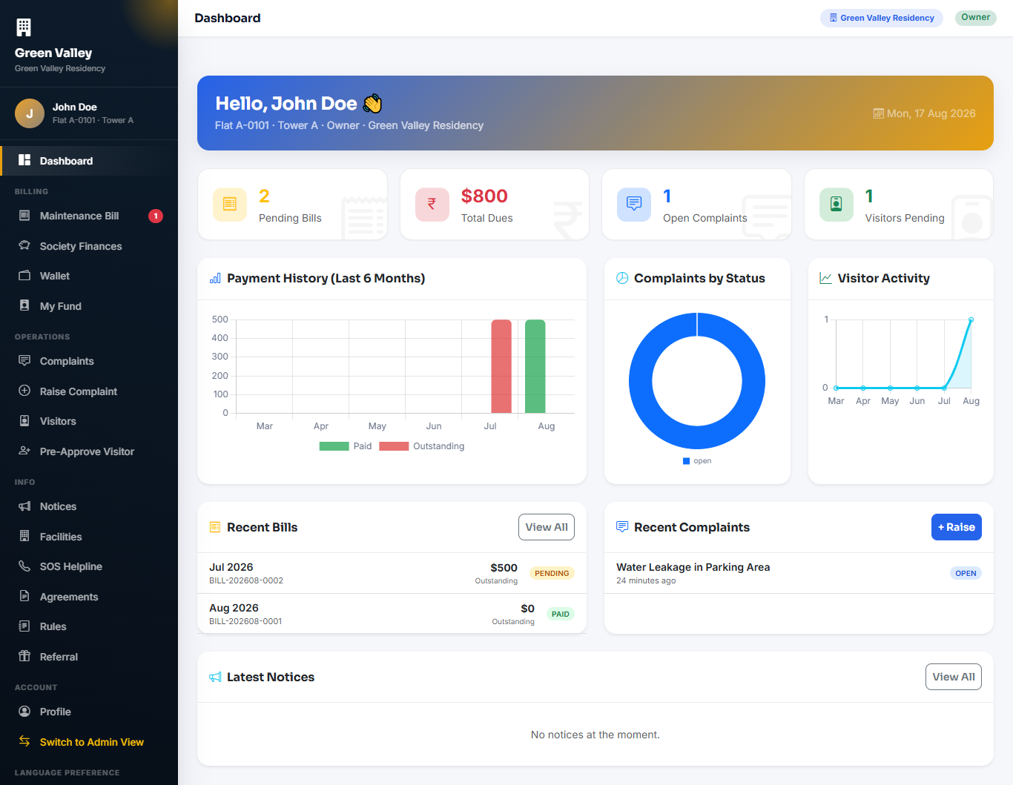Go to Facilities page
The height and width of the screenshot is (785, 1013).
click(x=89, y=537)
